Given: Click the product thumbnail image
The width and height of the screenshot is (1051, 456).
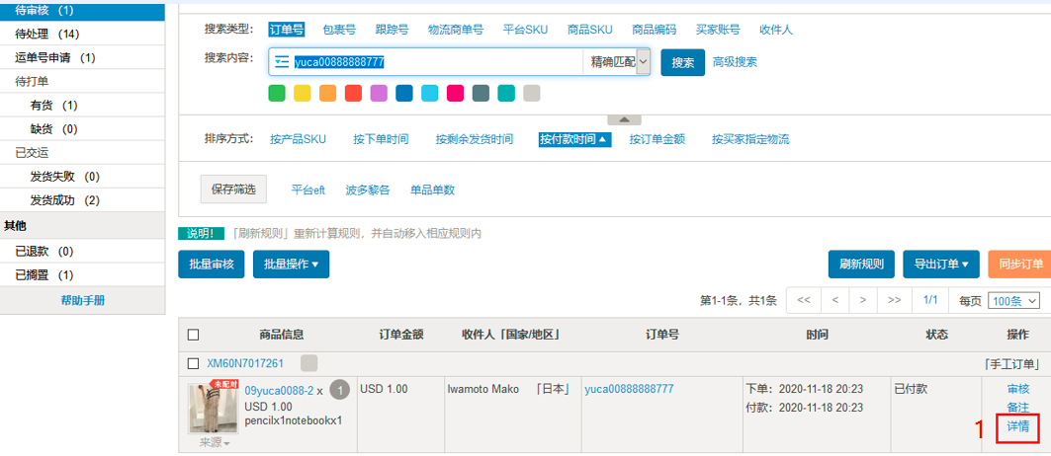Looking at the screenshot, I should click(213, 409).
